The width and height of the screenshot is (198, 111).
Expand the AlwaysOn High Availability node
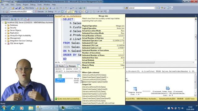[6, 36]
